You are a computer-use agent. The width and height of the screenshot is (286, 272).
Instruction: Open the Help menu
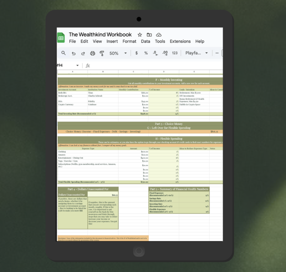coord(200,41)
